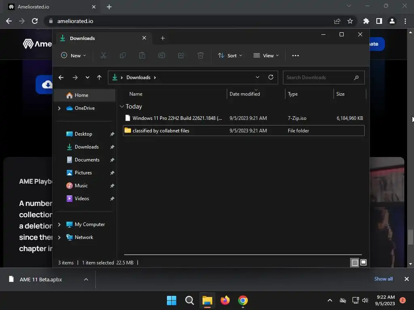Add a new File Explorer tab
Image resolution: width=414 pixels, height=310 pixels.
163,38
